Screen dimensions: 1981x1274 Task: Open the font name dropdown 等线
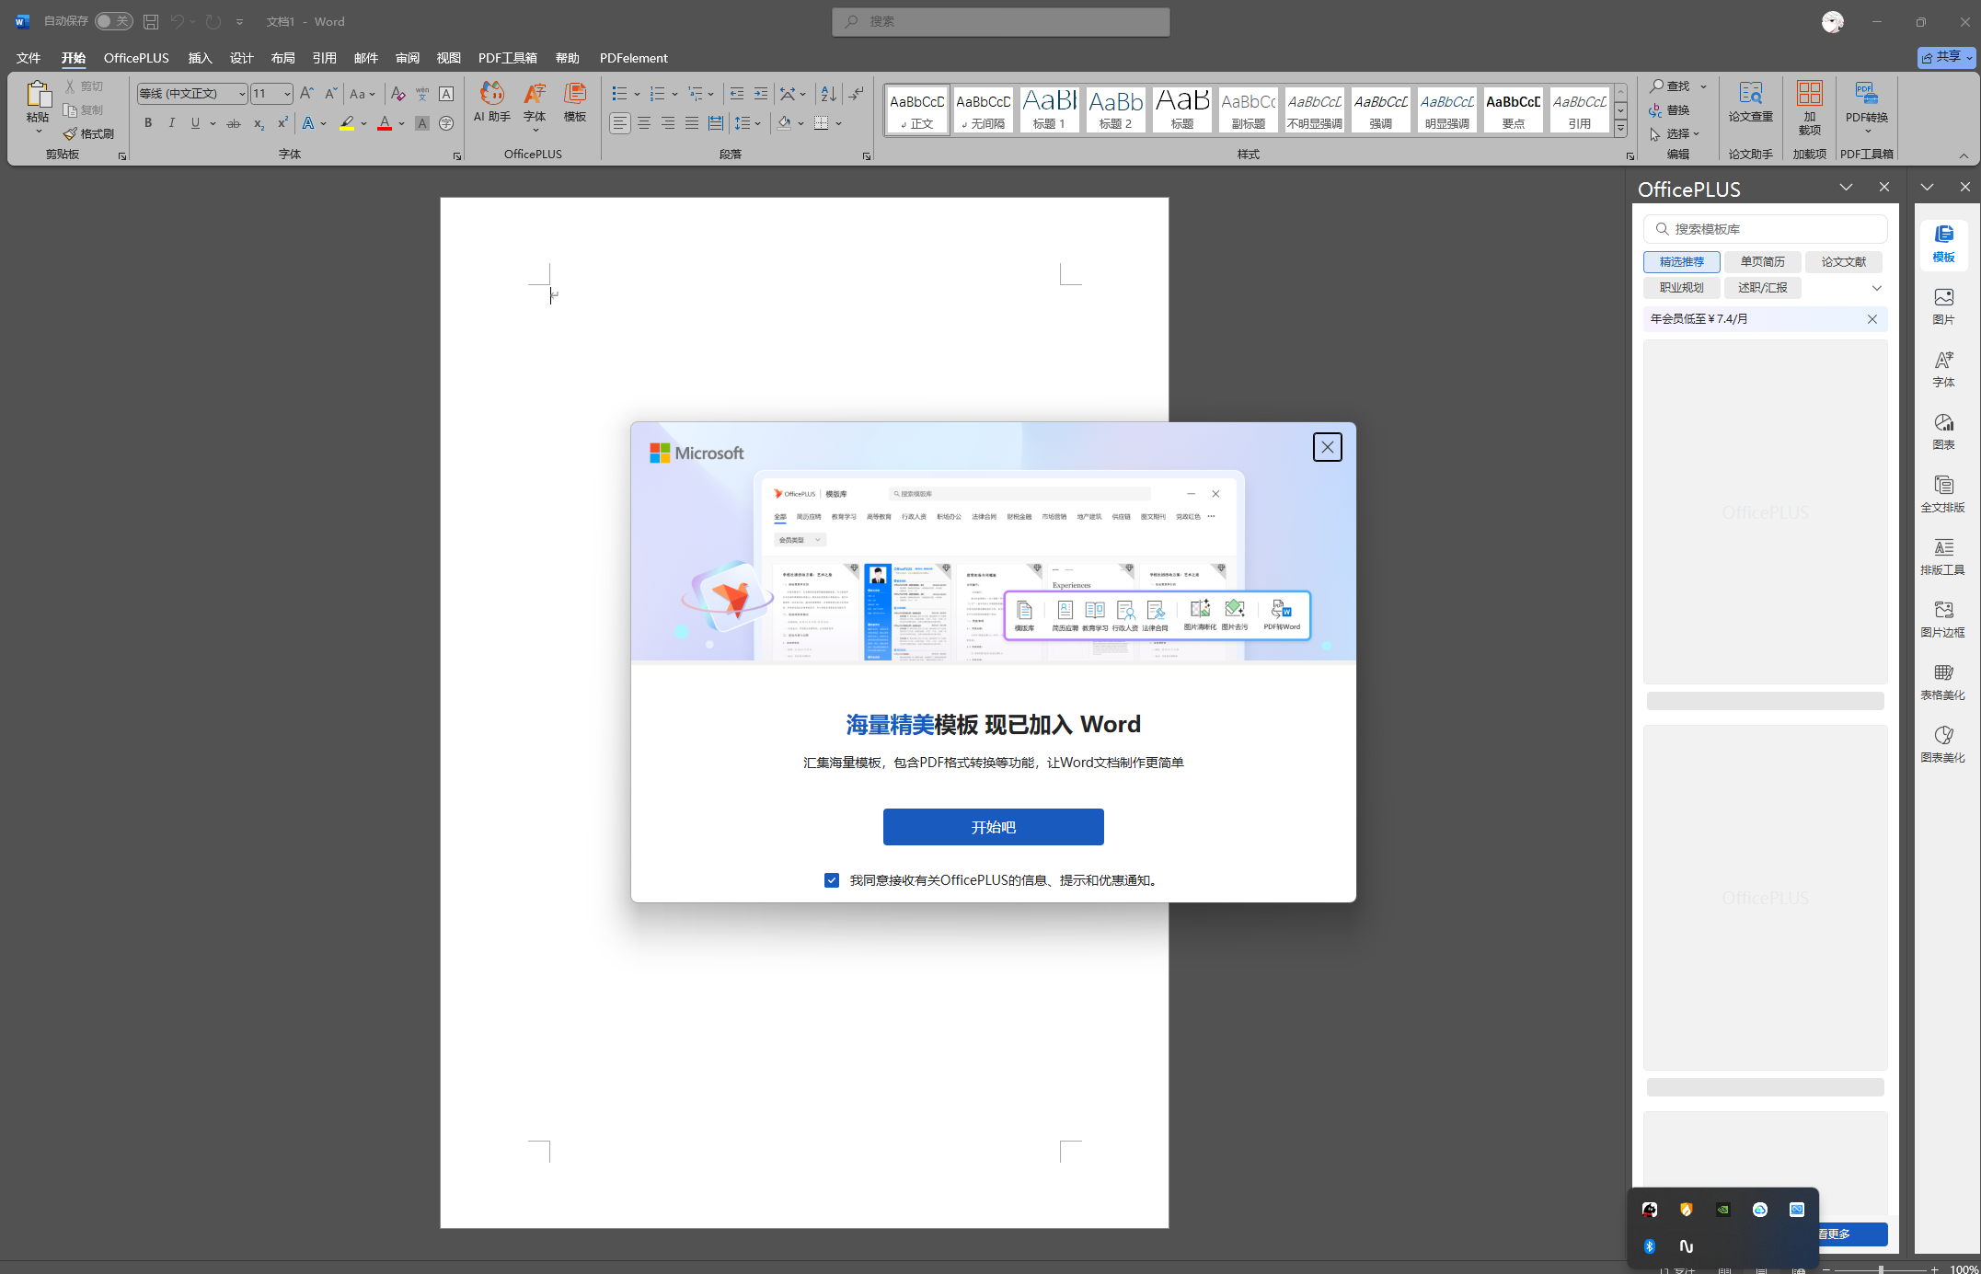pyautogui.click(x=242, y=94)
